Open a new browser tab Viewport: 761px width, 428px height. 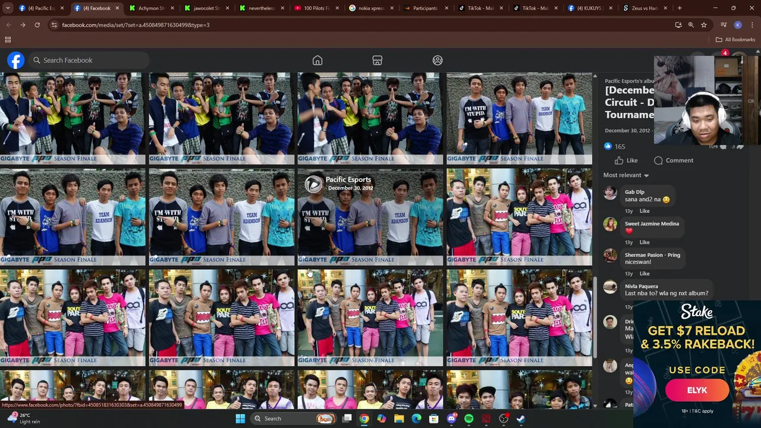point(680,8)
